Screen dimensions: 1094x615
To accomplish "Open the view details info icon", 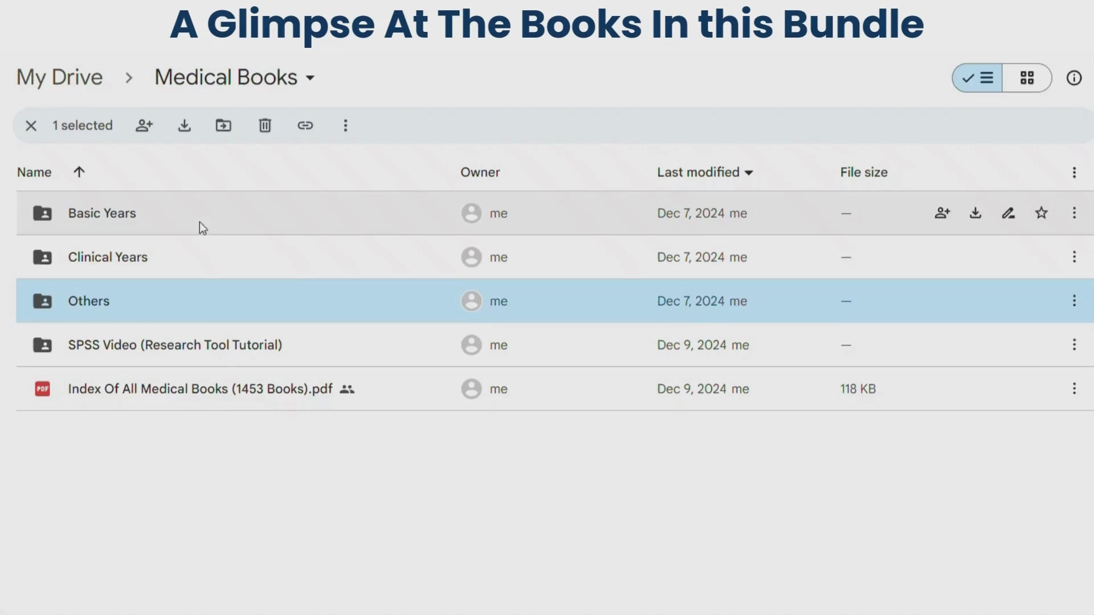I will click(1073, 78).
